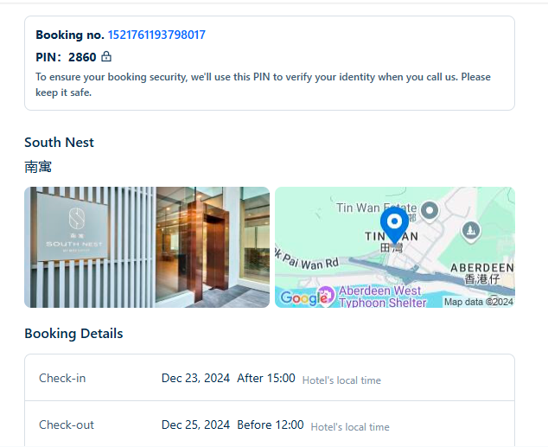548x447 pixels.
Task: Open the hotel location map thumbnail
Action: (x=395, y=247)
